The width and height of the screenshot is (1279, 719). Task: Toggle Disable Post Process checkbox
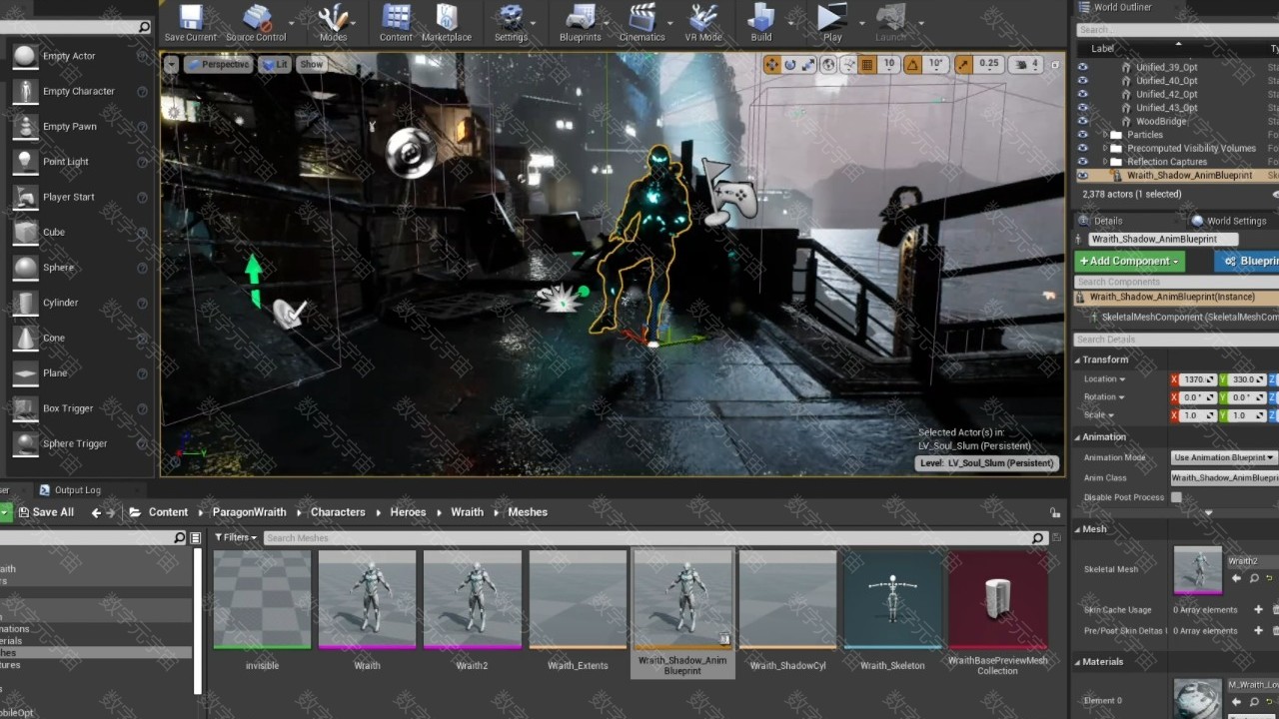(1176, 497)
